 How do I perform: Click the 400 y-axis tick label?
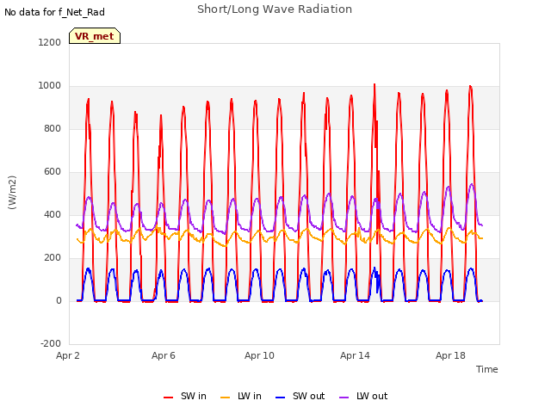53,214
